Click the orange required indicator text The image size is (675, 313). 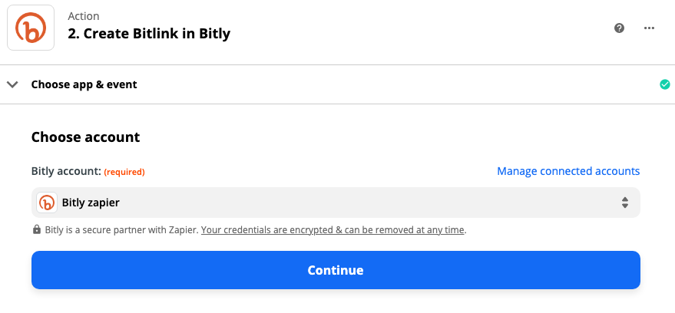tap(124, 172)
